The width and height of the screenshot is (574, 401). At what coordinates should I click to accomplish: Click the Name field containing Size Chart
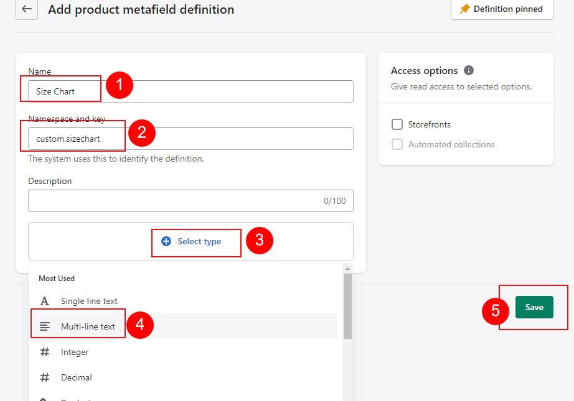coord(191,91)
